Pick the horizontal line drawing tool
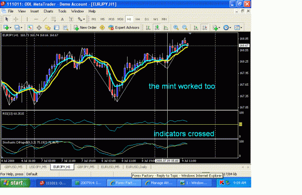This screenshot has height=195, width=302. [36, 19]
